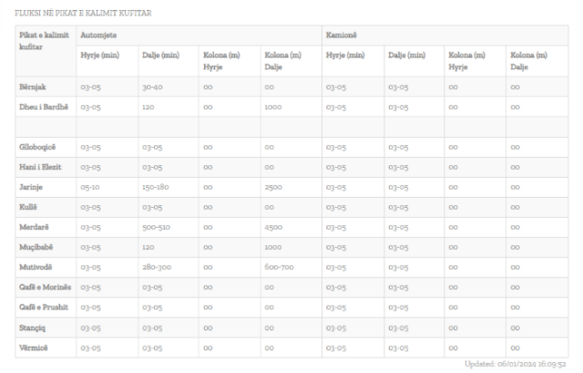The height and width of the screenshot is (373, 583).
Task: Click the 30-40 exit time for Bërnjak
Action: point(152,87)
